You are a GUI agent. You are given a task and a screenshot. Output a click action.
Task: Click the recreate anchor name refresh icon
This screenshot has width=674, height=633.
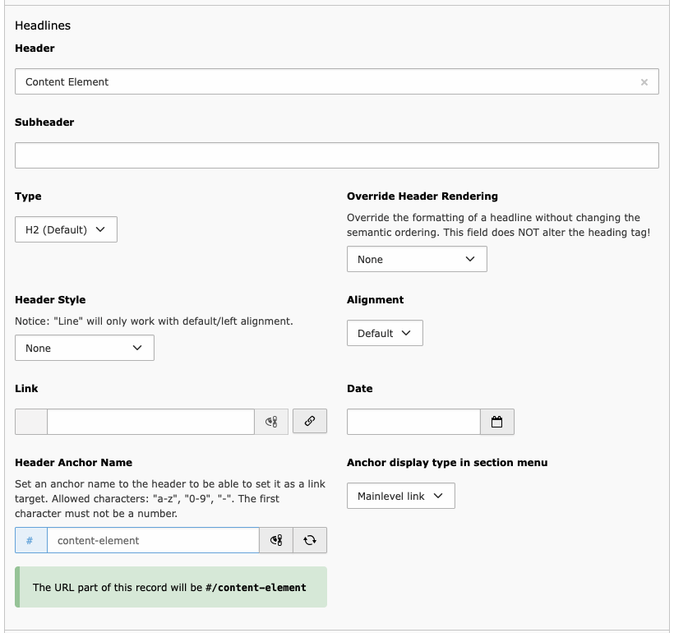[x=310, y=540]
